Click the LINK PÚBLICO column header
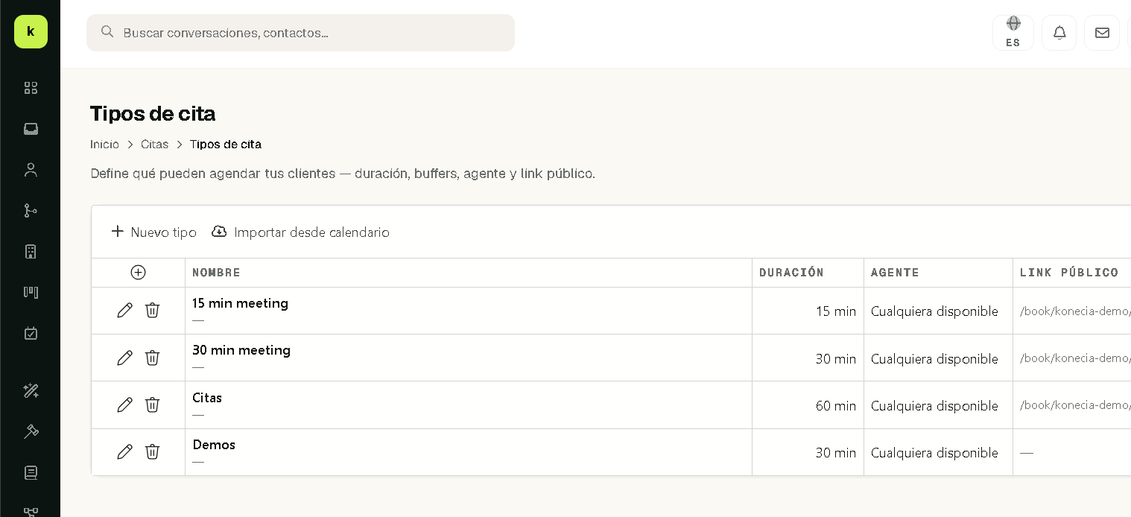This screenshot has height=517, width=1131. point(1069,273)
